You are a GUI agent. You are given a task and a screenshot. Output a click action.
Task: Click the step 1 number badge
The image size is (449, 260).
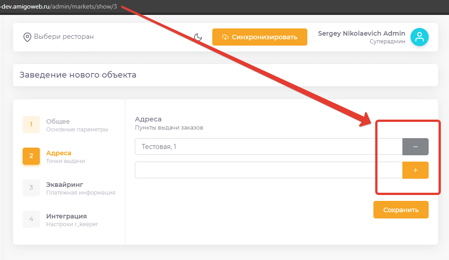[x=31, y=125]
